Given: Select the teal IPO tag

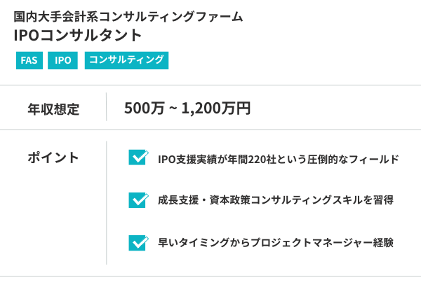Looking at the screenshot, I should coord(63,60).
